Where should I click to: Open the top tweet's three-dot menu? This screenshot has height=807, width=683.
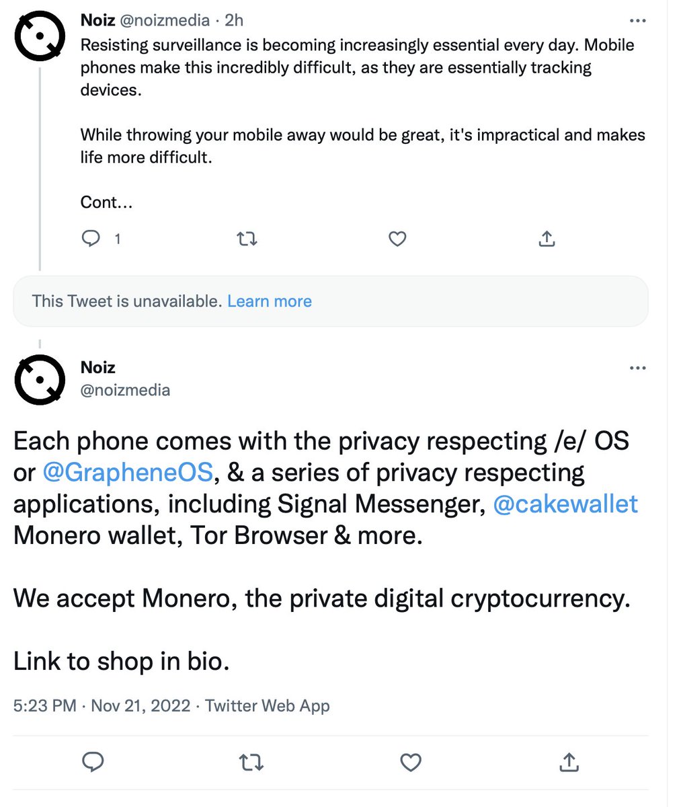coord(637,20)
